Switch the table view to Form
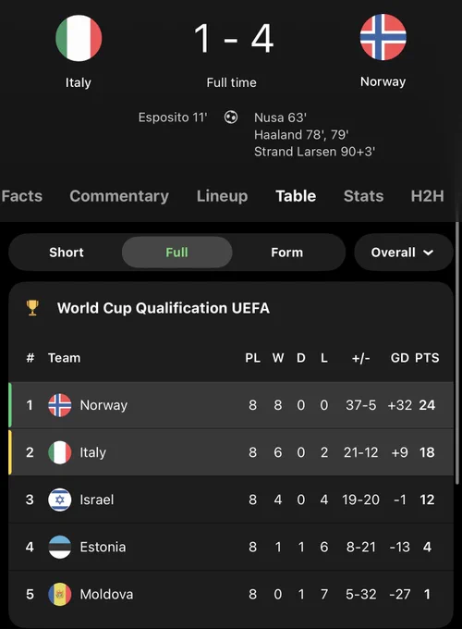The width and height of the screenshot is (462, 629). pyautogui.click(x=286, y=253)
